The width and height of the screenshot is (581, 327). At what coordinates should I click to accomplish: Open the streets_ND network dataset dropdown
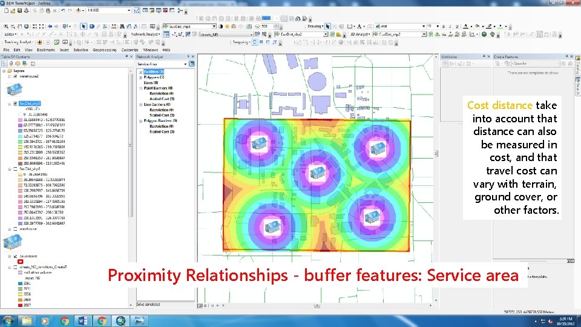(252, 34)
